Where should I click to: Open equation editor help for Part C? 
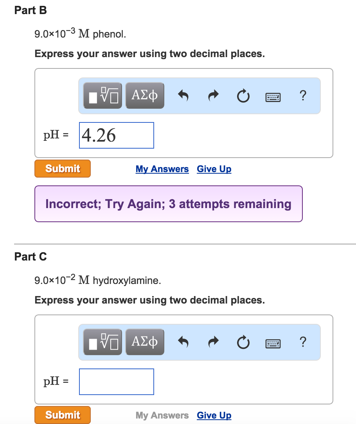(x=303, y=341)
